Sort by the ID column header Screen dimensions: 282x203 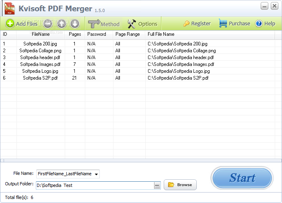8,34
